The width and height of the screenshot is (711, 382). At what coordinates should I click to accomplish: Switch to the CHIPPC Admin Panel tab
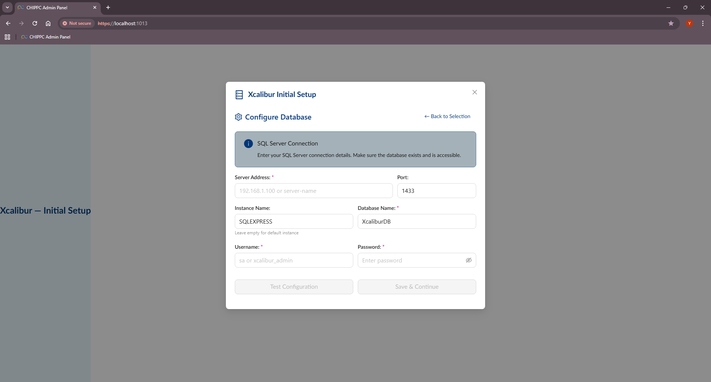click(52, 7)
